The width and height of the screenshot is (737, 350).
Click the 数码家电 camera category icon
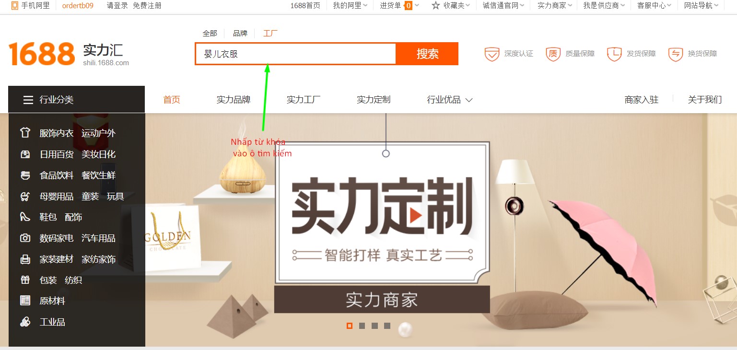coord(25,238)
